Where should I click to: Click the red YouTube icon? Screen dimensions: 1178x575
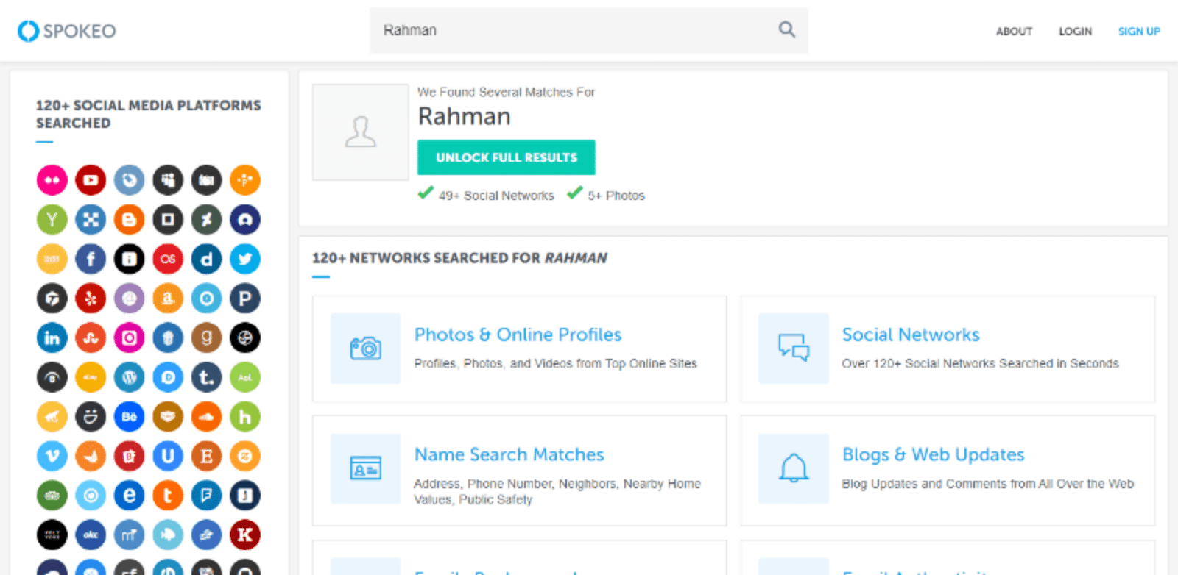pyautogui.click(x=91, y=180)
